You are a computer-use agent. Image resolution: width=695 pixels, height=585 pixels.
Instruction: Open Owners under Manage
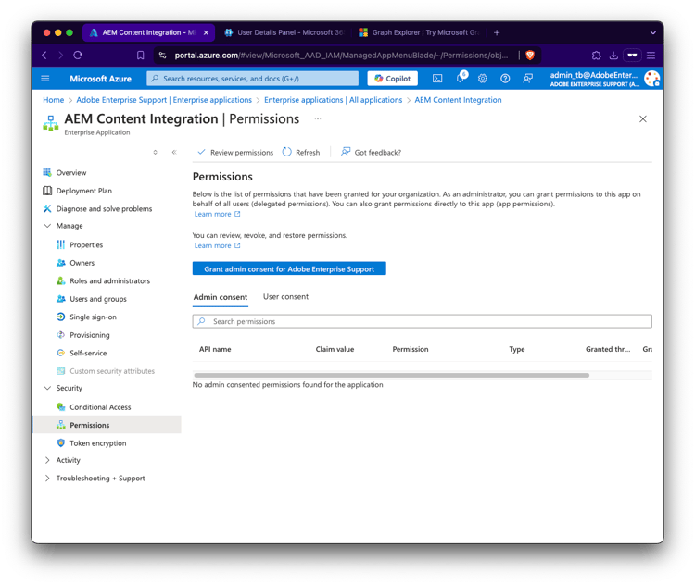82,263
